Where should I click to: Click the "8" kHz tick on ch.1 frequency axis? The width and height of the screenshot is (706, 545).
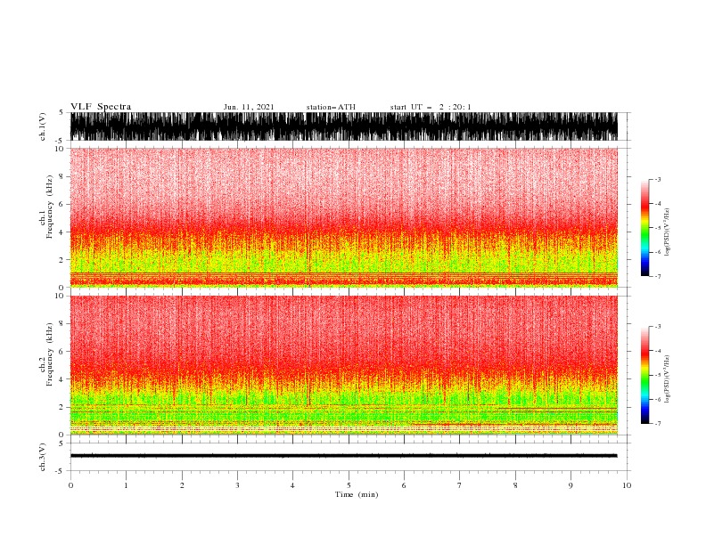tap(62, 176)
